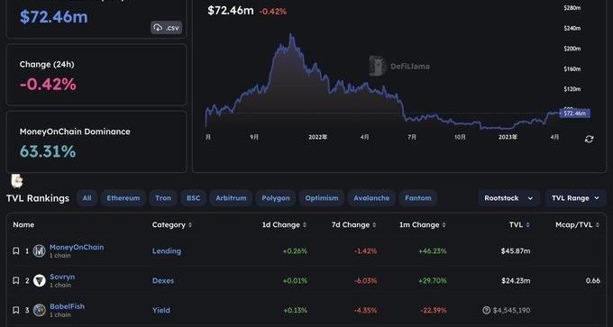Bookmark the Sovryn protocol row
Screen dimensions: 613x327
pyautogui.click(x=16, y=280)
